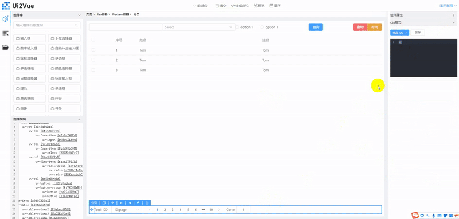Click the Ui2Vue logo
The image size is (459, 219).
pyautogui.click(x=18, y=5)
